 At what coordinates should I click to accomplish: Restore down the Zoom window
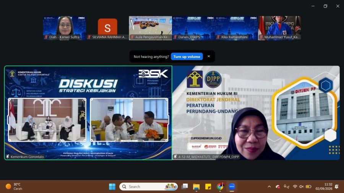tap(325, 6)
